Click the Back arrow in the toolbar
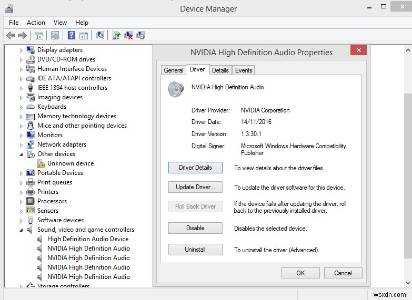412x300 pixels. [x=10, y=36]
